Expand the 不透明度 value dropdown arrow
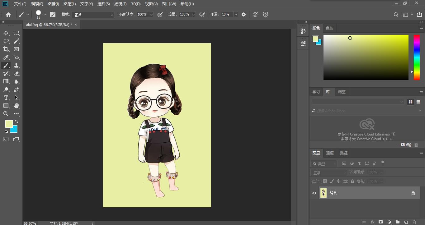This screenshot has width=425, height=225. tap(151, 15)
